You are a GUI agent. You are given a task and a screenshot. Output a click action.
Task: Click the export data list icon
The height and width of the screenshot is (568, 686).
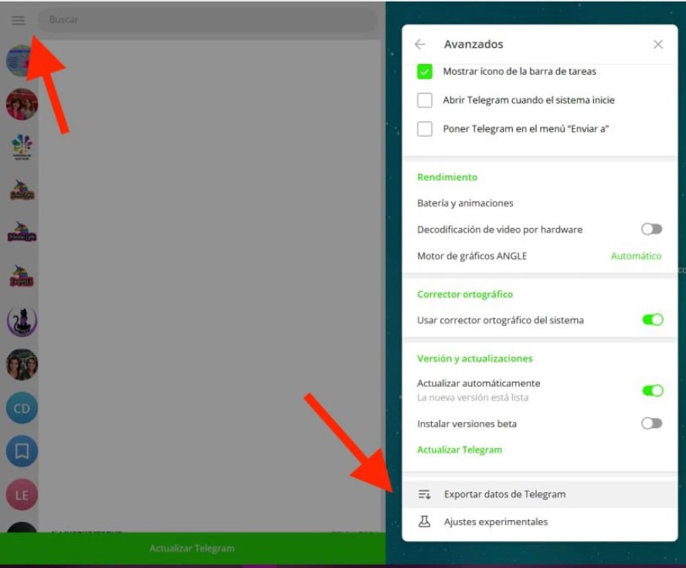coord(424,495)
